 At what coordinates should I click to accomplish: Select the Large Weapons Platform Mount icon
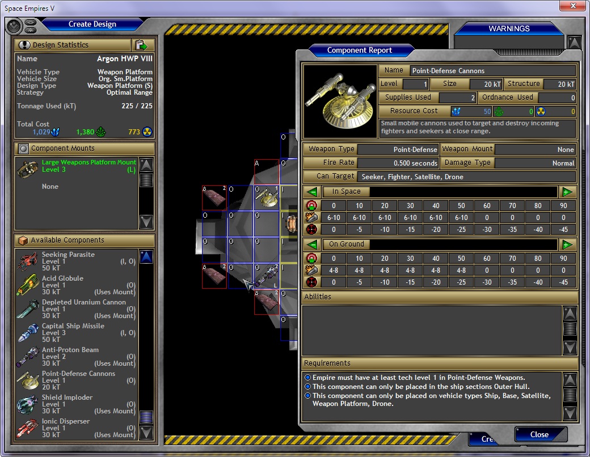[27, 170]
